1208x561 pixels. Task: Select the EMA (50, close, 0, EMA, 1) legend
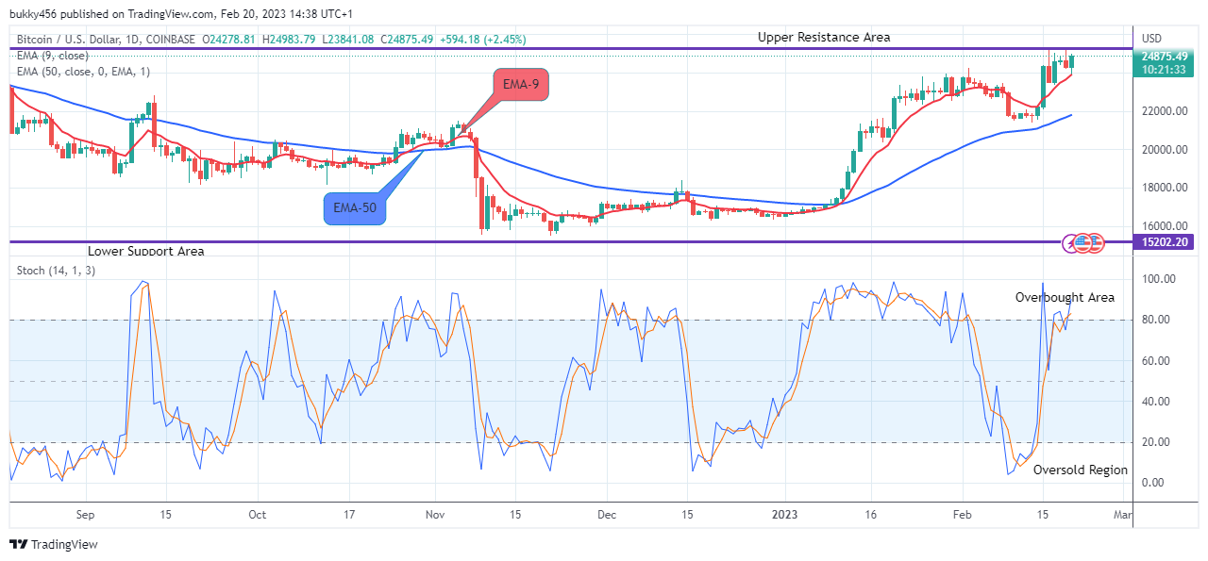(x=83, y=72)
